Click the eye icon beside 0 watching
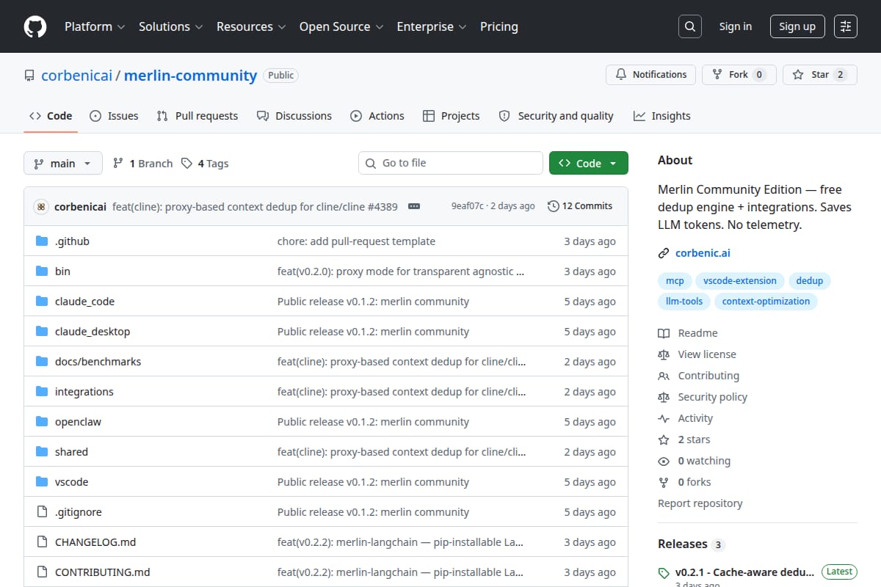The width and height of the screenshot is (881, 587). [664, 461]
